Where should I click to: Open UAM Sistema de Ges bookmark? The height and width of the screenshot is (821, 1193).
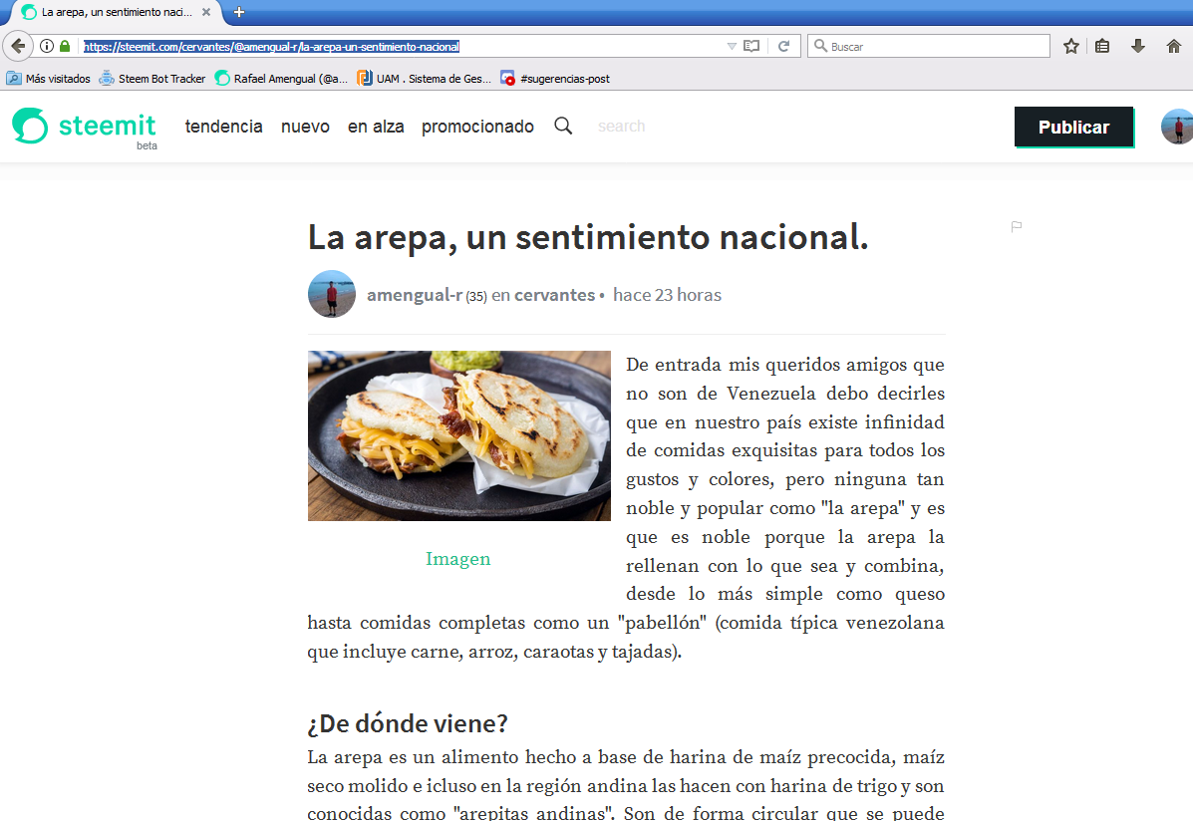tap(425, 79)
